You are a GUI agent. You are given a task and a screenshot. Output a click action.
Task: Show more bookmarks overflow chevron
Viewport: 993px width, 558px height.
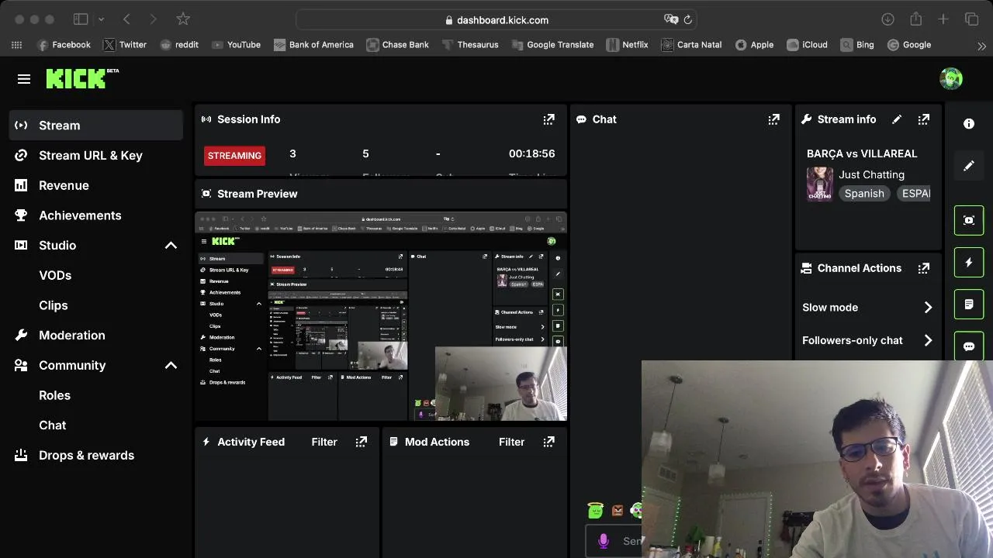click(x=981, y=46)
